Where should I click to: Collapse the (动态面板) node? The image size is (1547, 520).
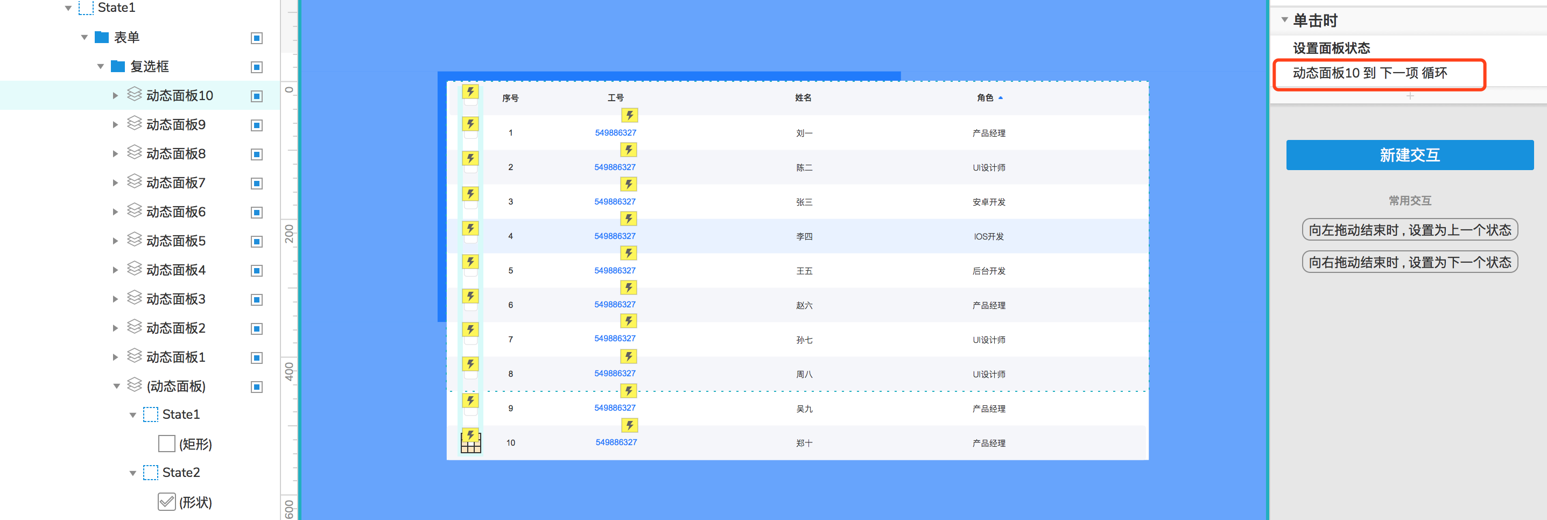pos(116,386)
